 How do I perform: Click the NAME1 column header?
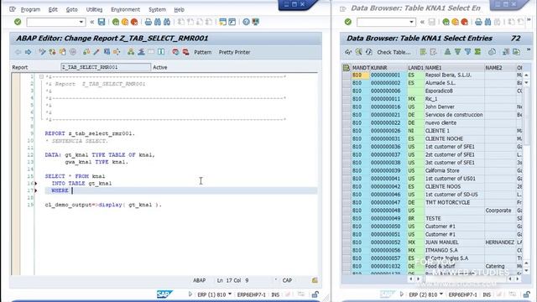pos(454,68)
